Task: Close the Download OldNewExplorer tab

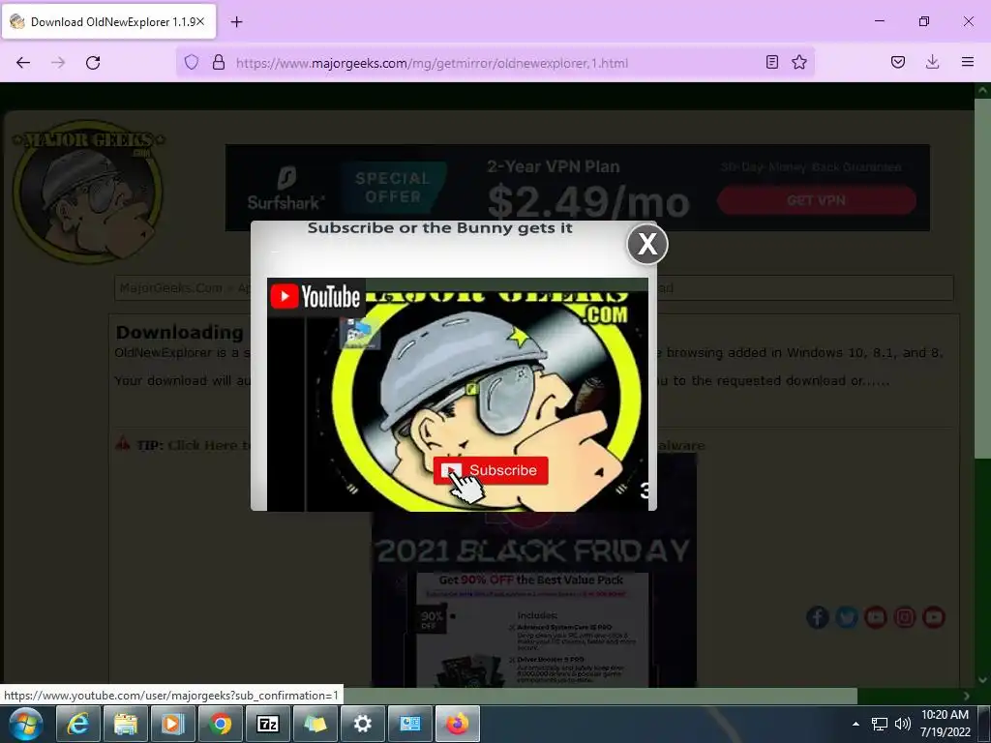Action: point(199,21)
